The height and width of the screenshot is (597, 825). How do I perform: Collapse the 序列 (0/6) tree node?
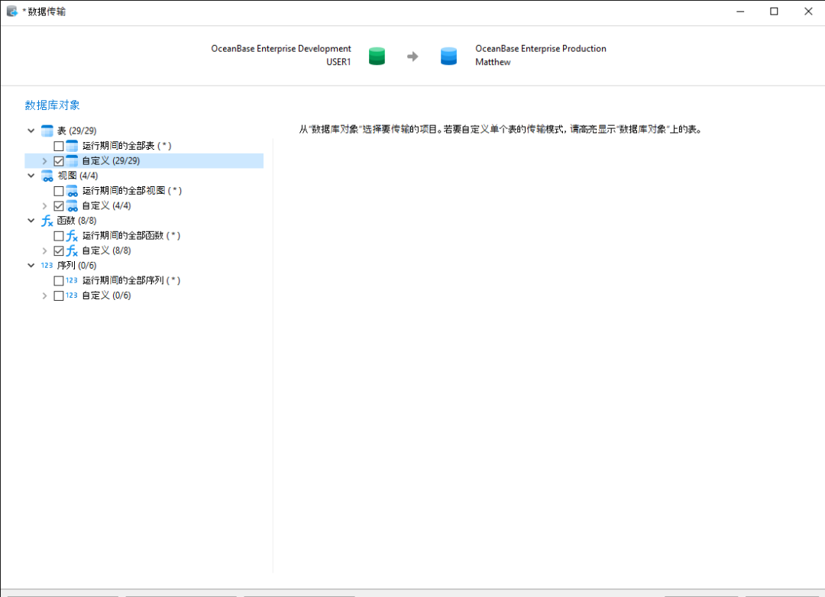[31, 266]
